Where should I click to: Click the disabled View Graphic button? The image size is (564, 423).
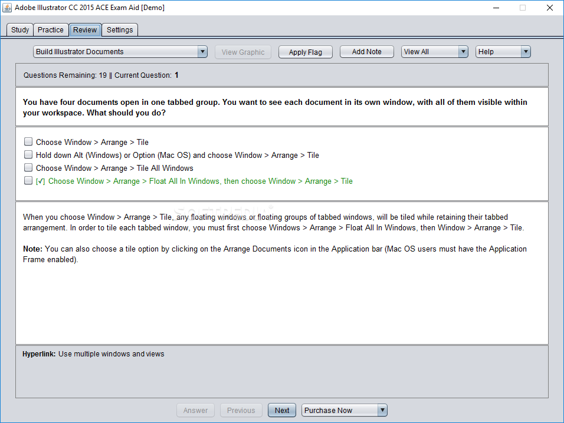point(243,52)
